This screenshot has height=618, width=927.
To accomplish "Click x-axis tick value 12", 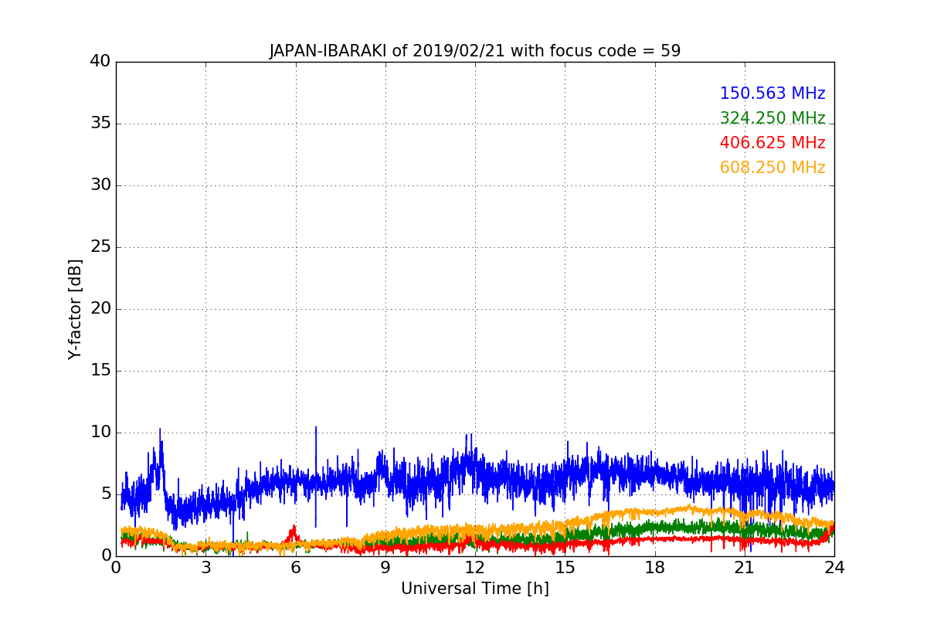I will (x=475, y=568).
